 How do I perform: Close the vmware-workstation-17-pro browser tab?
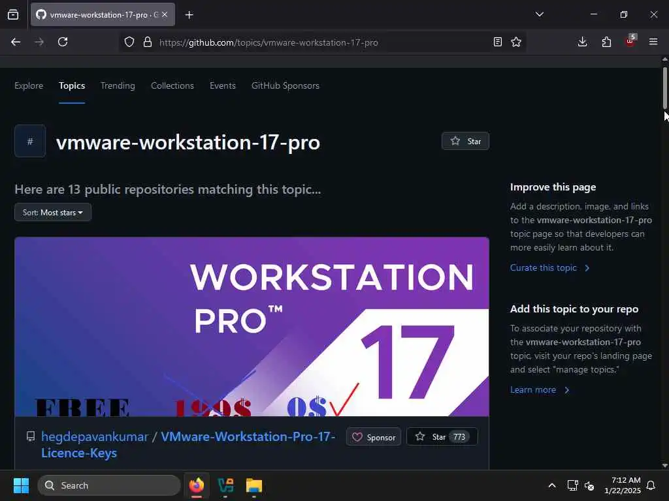[165, 14]
